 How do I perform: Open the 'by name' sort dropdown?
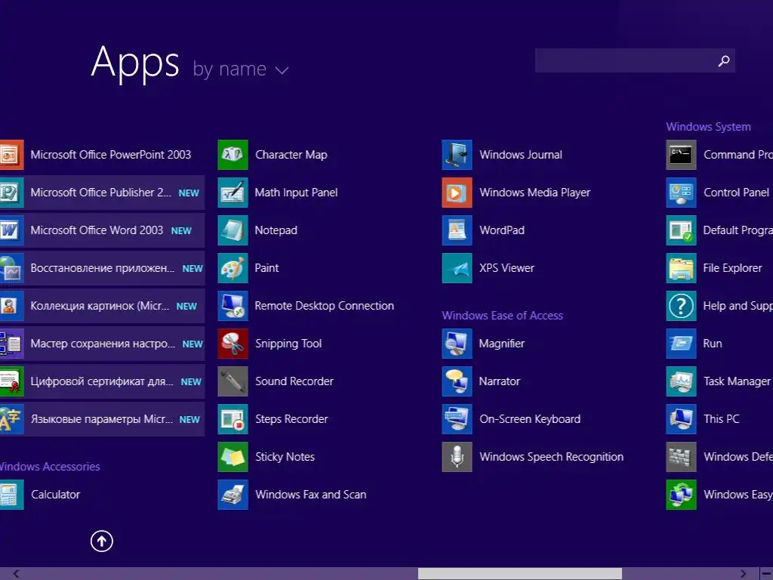(x=241, y=69)
